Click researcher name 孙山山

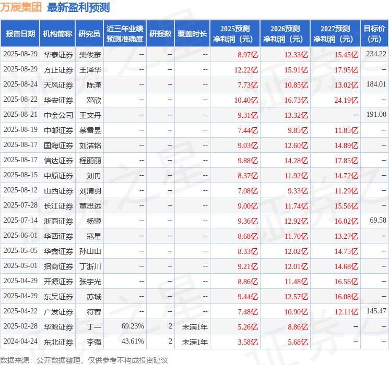(x=90, y=251)
